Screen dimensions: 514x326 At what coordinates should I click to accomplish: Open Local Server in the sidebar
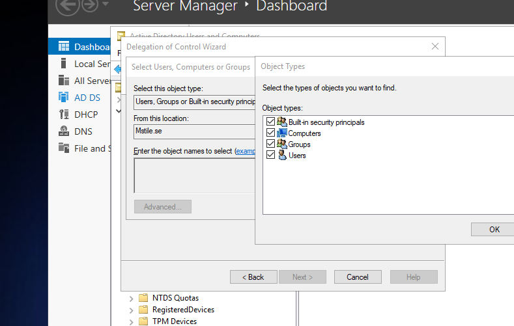79,64
